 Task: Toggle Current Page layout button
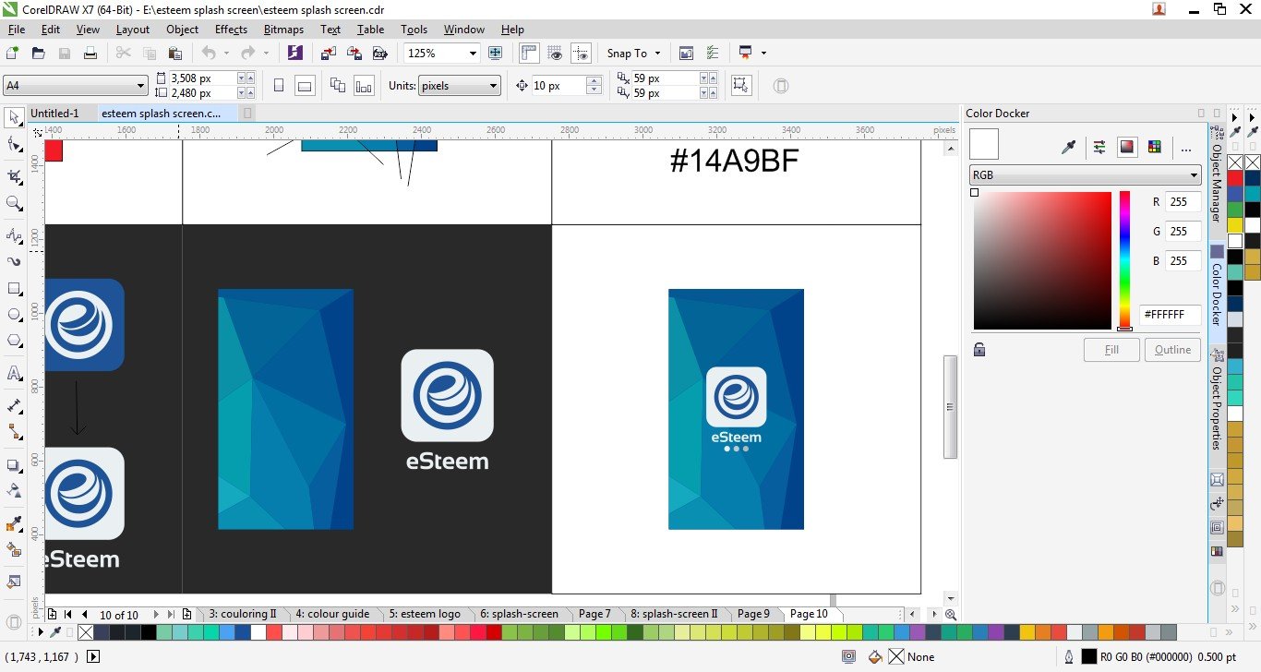point(364,86)
